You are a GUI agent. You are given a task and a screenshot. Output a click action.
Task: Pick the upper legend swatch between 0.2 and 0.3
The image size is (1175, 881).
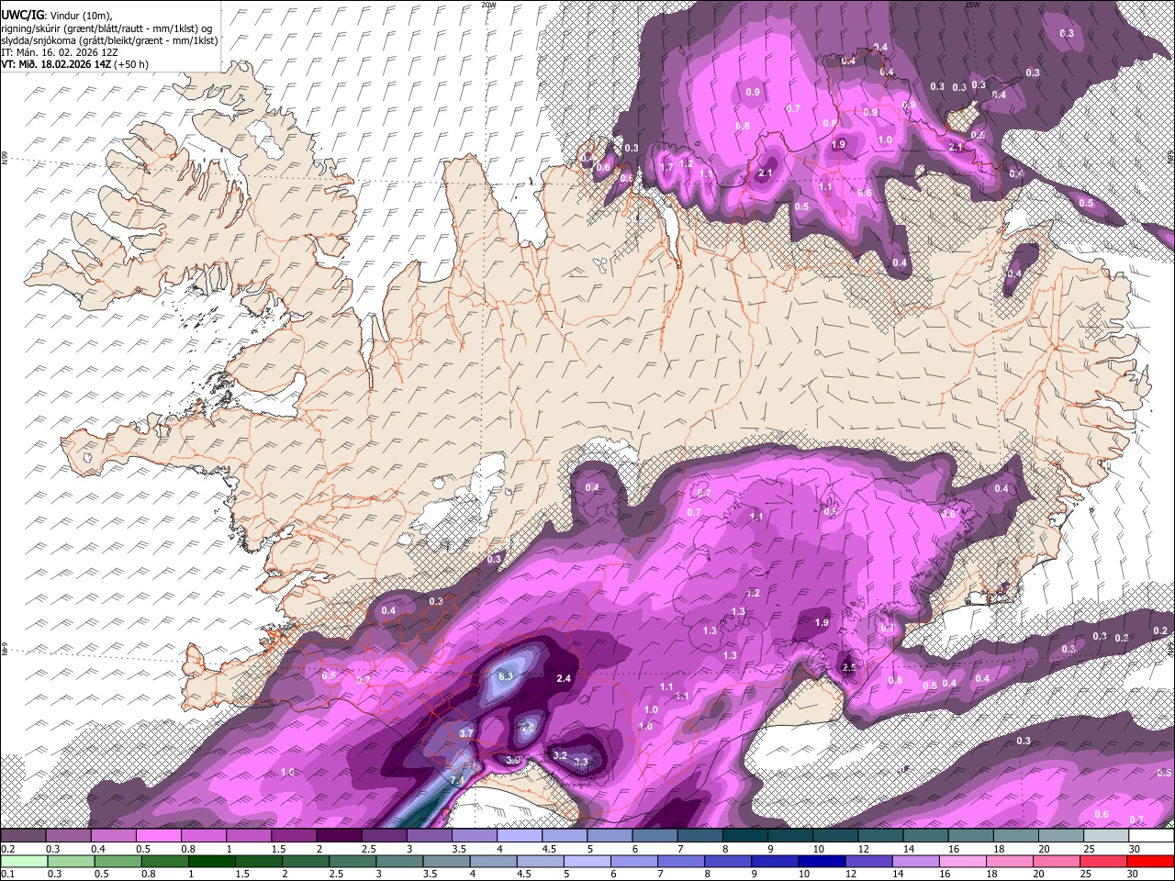click(x=23, y=836)
